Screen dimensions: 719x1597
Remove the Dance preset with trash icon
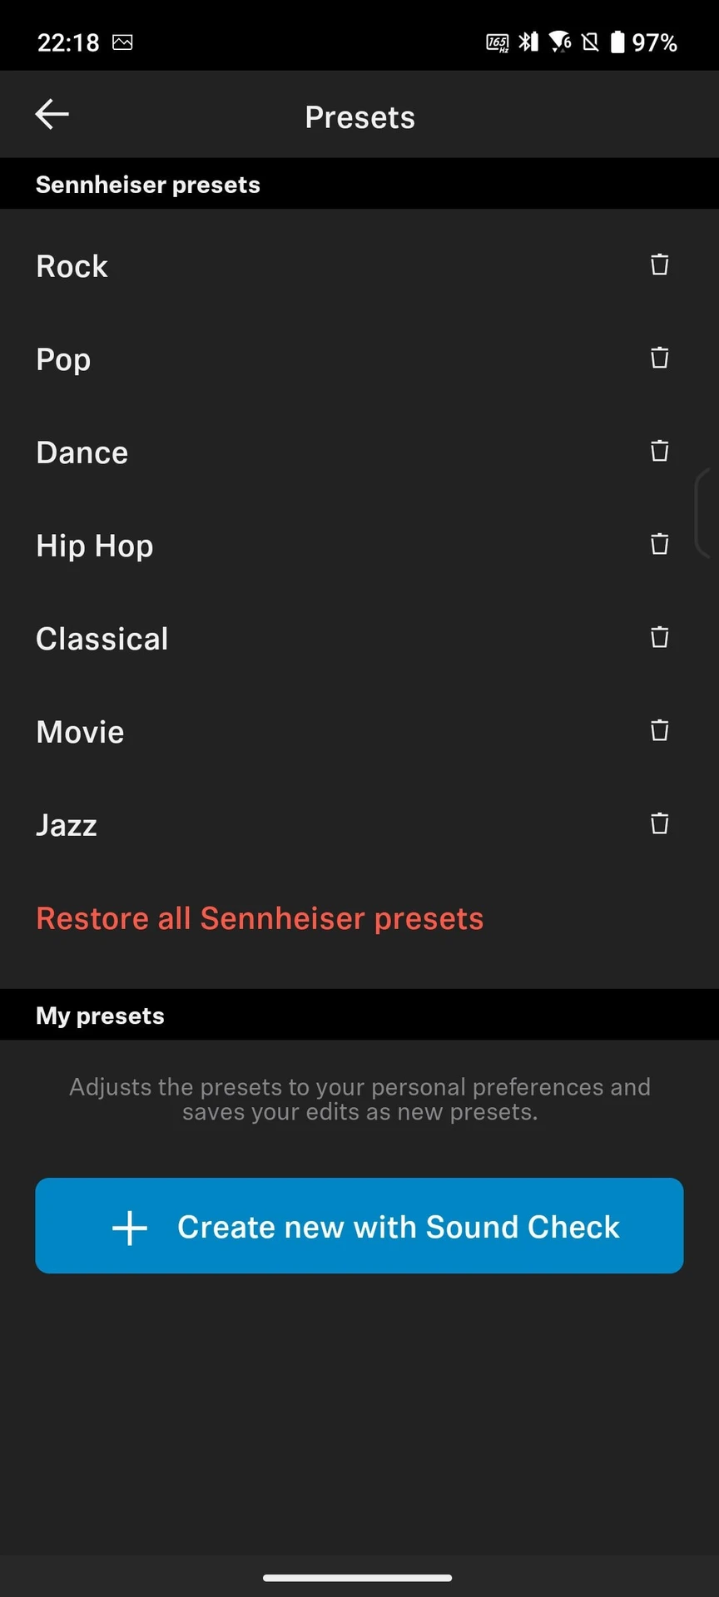(x=659, y=451)
